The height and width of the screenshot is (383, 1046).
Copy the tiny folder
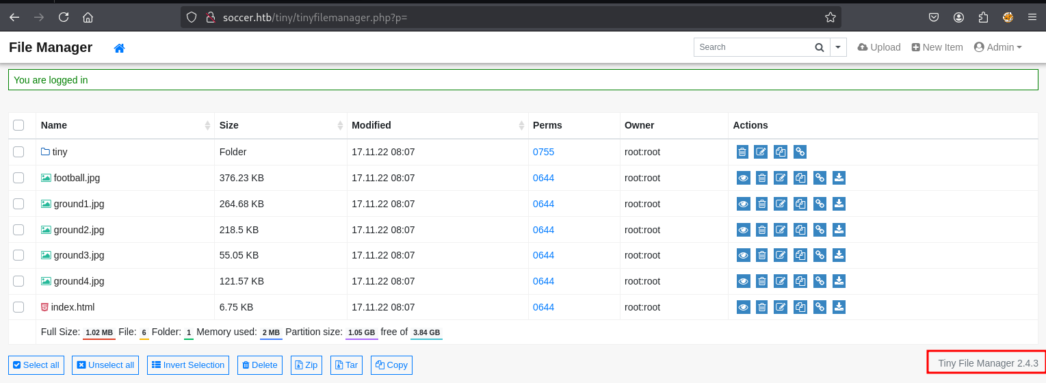click(781, 152)
